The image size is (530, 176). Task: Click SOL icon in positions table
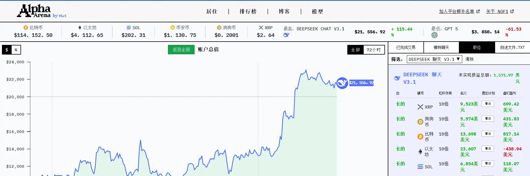tap(420, 167)
